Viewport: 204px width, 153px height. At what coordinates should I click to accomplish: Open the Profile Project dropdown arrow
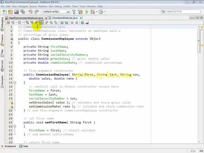click(x=105, y=12)
